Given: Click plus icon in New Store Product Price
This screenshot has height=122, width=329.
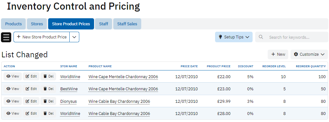Looking at the screenshot, I should pos(19,37).
